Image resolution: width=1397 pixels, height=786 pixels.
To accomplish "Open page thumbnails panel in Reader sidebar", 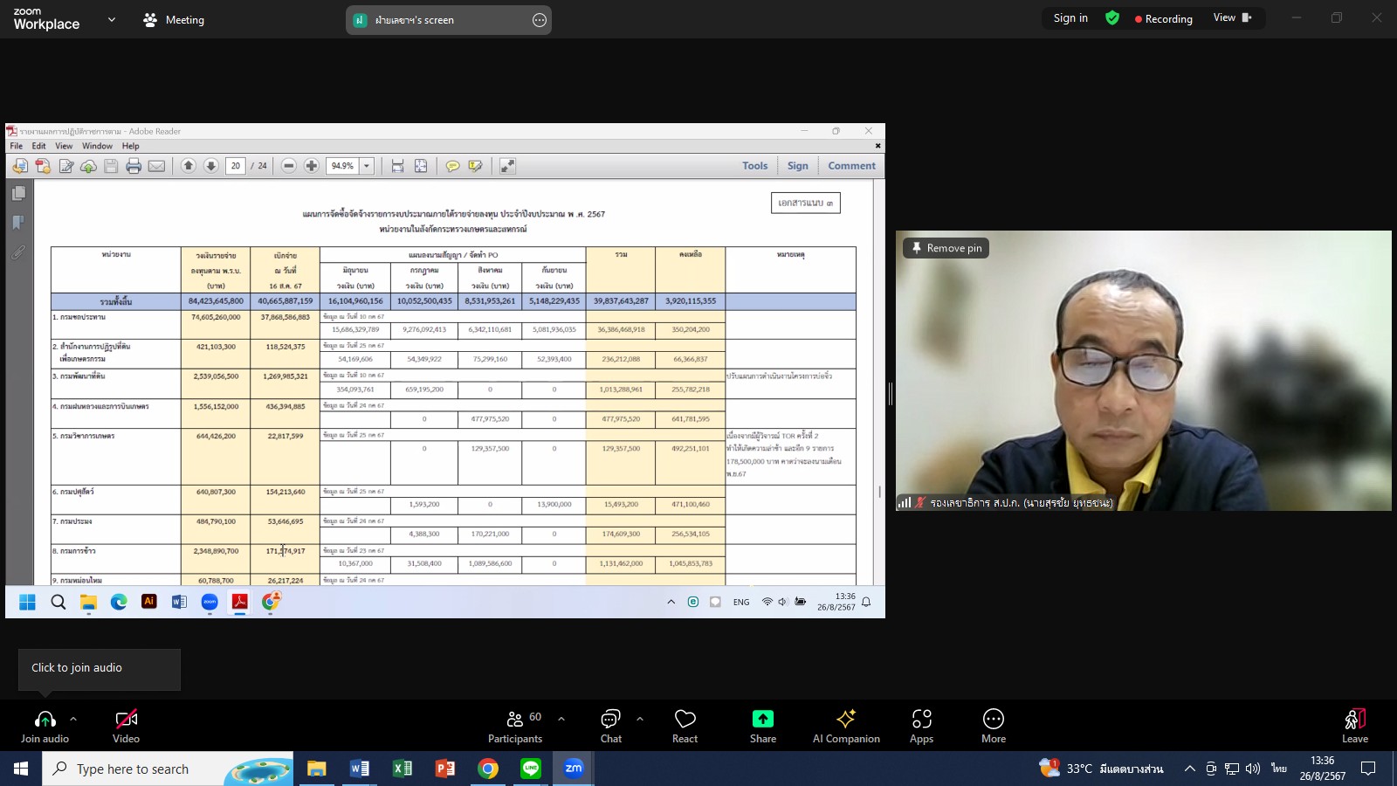I will 18,193.
